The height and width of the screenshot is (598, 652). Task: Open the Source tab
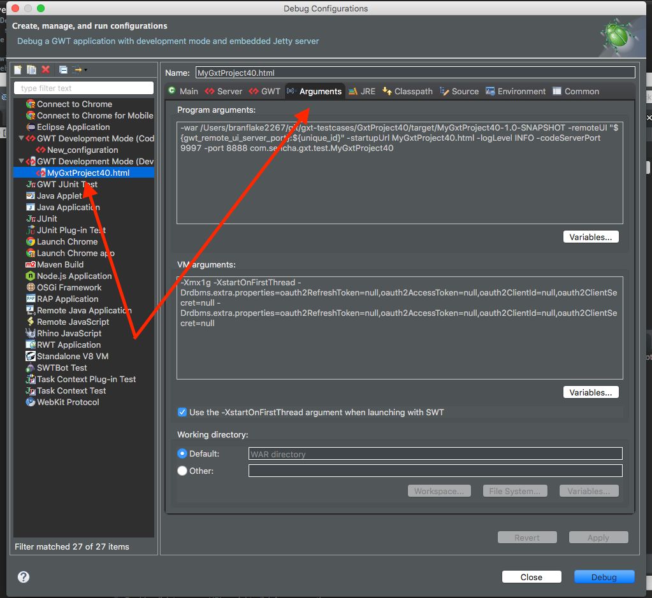click(x=460, y=92)
